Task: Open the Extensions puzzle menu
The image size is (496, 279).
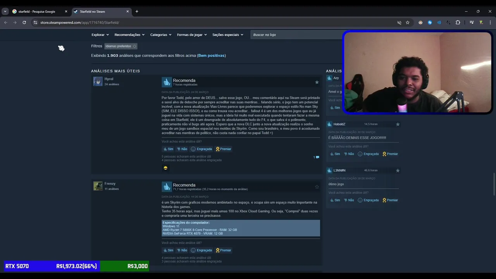Action: 458,22
